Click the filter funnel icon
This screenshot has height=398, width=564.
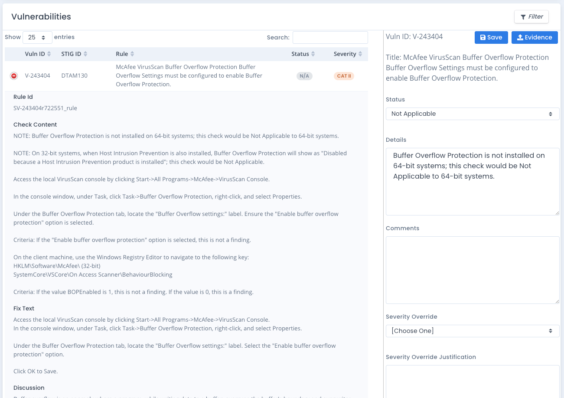coord(523,17)
